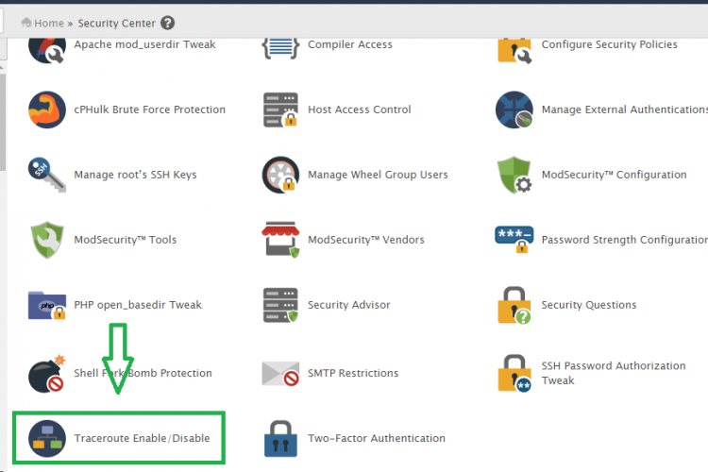Image resolution: width=708 pixels, height=472 pixels.
Task: Open Host Access Control text link
Action: click(360, 110)
